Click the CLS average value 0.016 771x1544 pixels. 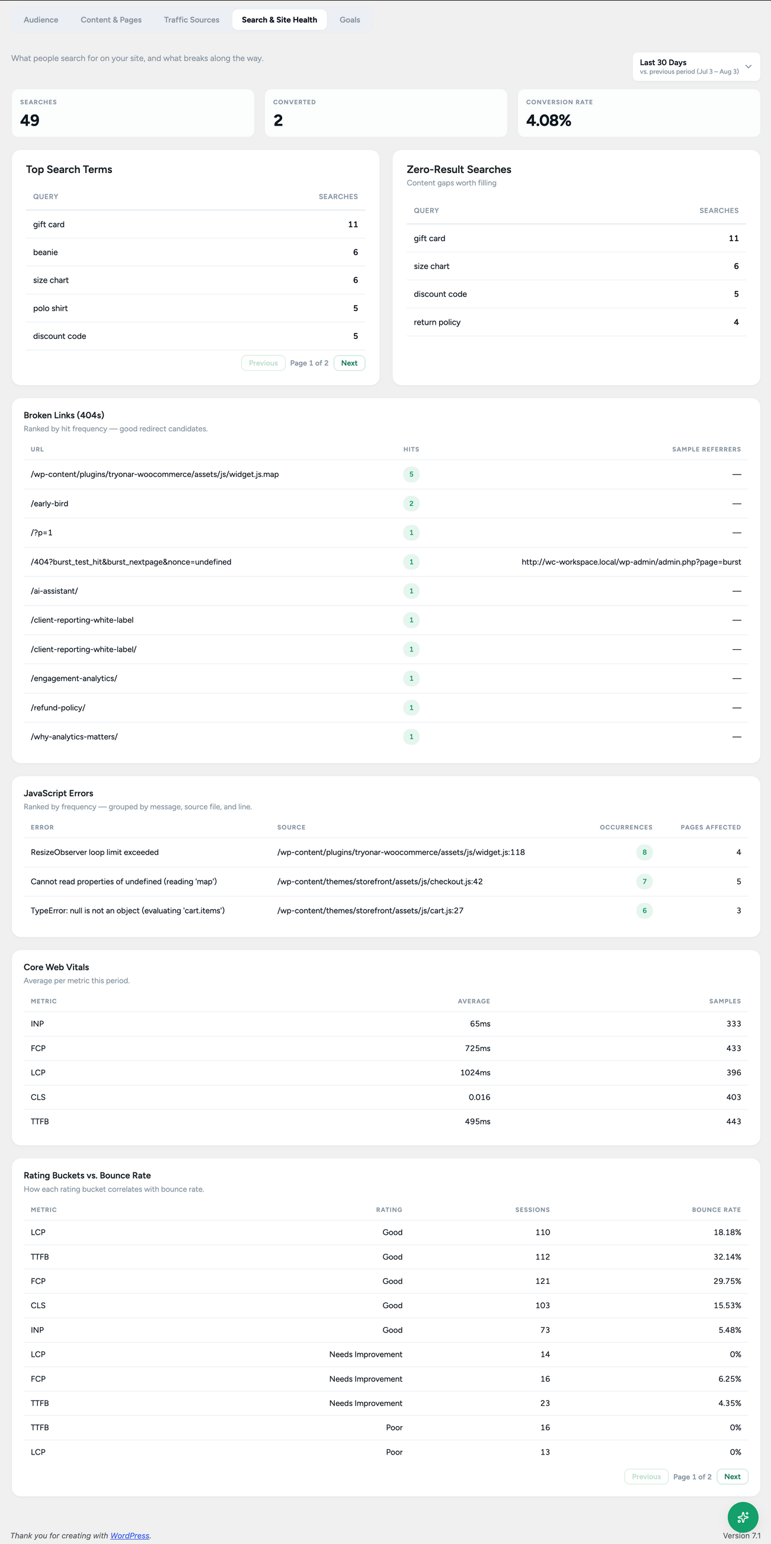479,1097
